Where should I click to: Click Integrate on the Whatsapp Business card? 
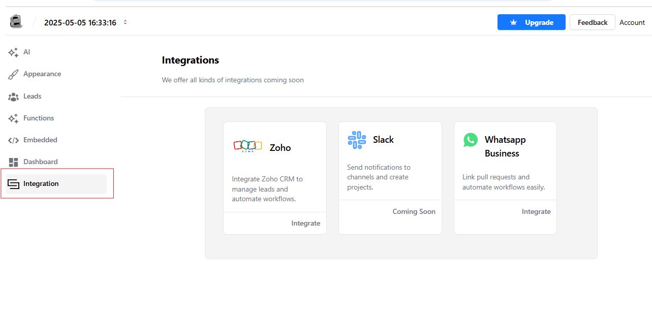pos(536,211)
